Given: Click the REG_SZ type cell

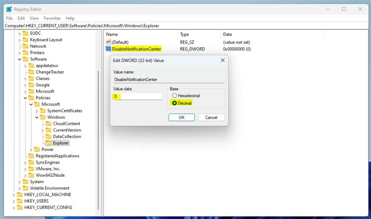Looking at the screenshot, I should pos(187,42).
